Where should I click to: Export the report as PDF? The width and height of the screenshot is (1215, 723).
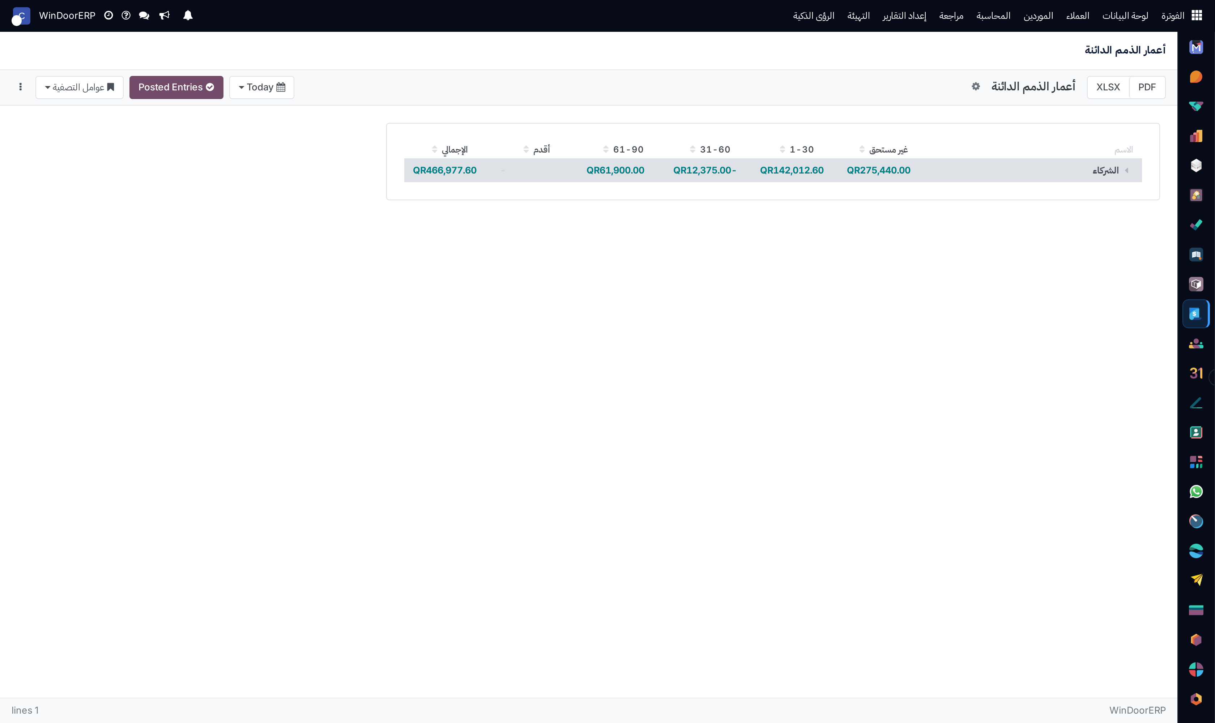tap(1147, 87)
